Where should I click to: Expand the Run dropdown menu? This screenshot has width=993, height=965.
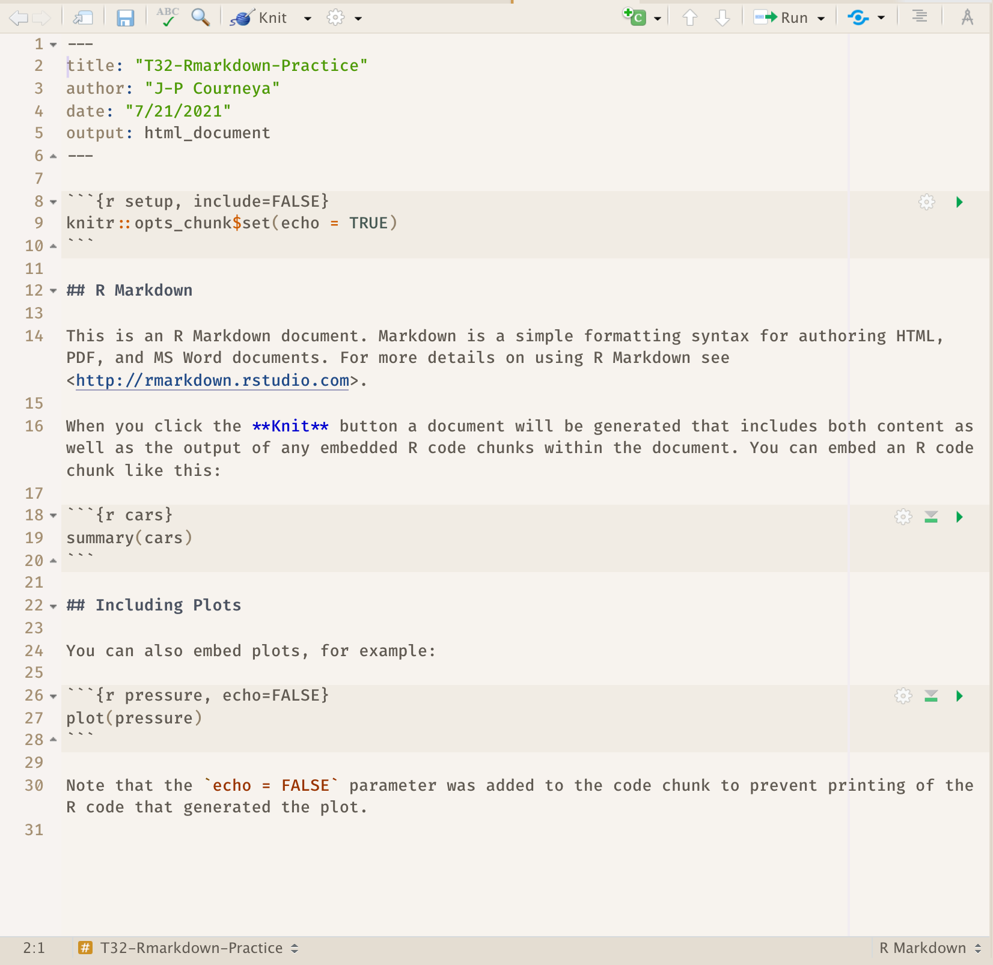[x=821, y=19]
